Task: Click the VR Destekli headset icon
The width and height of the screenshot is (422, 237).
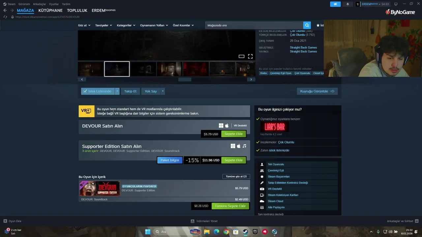Action: [x=262, y=189]
